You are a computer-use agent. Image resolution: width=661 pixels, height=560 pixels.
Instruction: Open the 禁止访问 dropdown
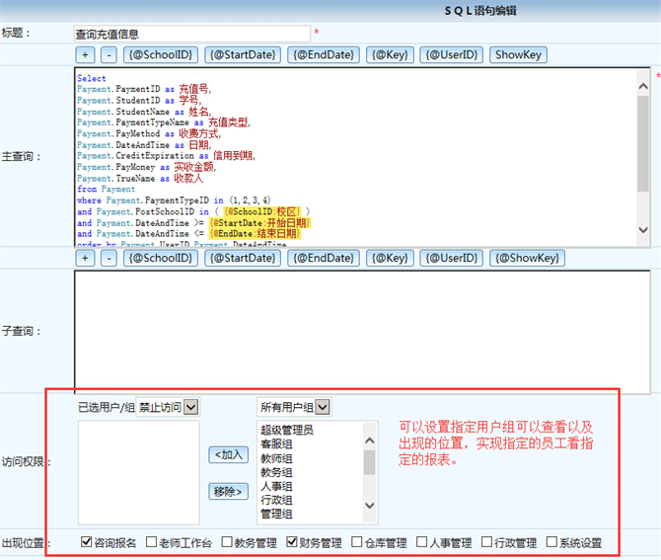tap(190, 407)
